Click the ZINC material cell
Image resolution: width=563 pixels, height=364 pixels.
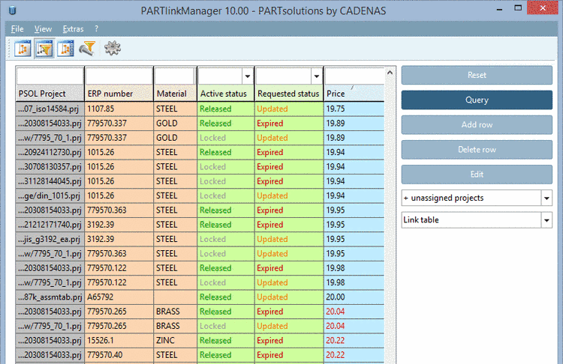coord(175,340)
